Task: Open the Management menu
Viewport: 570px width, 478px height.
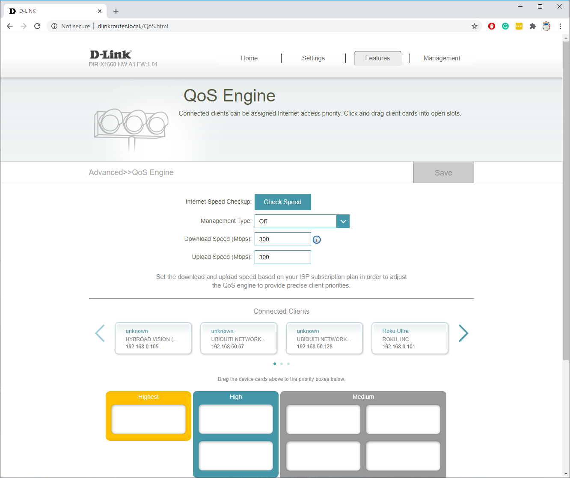Action: click(442, 58)
